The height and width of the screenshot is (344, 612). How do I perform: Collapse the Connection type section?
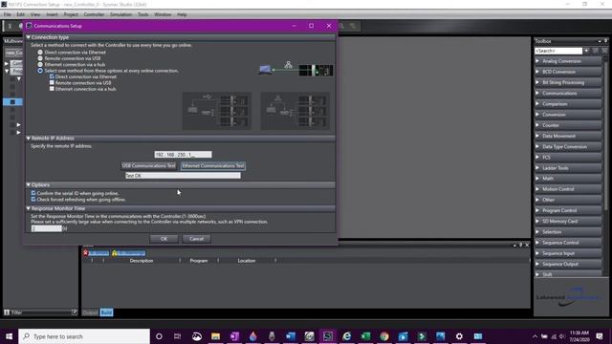pos(29,37)
